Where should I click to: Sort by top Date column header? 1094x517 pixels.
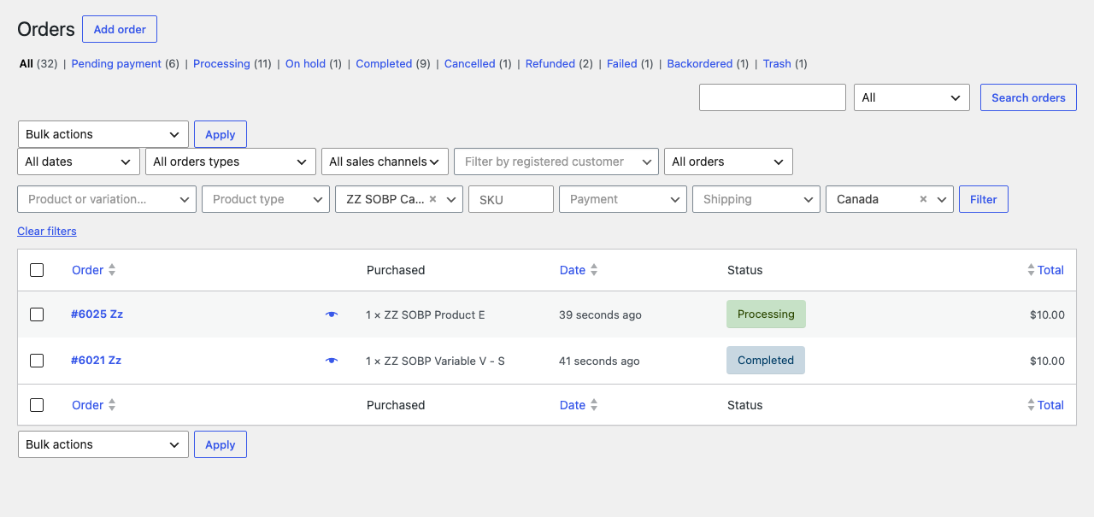coord(573,270)
